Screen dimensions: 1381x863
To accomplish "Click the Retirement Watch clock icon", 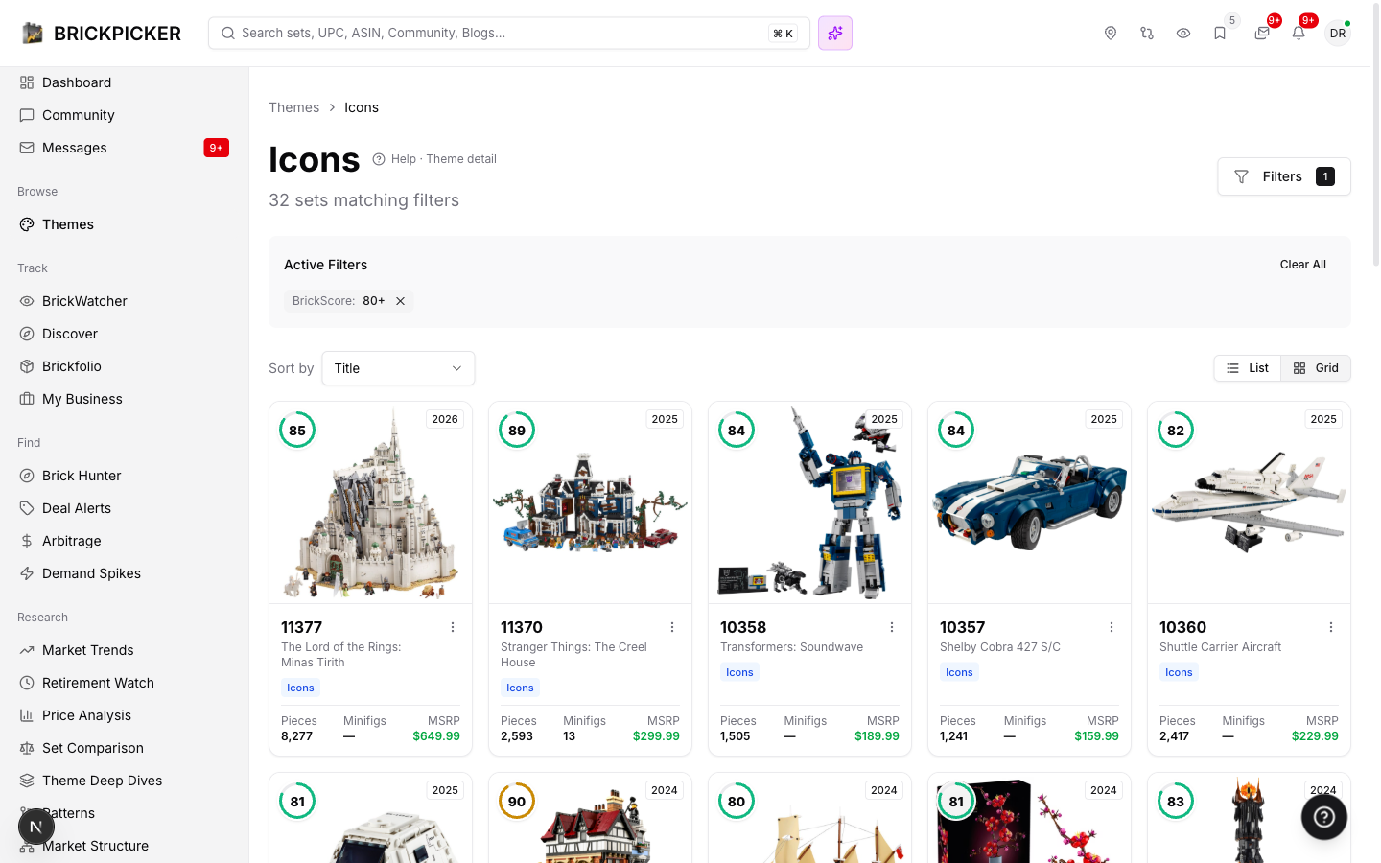I will point(27,683).
